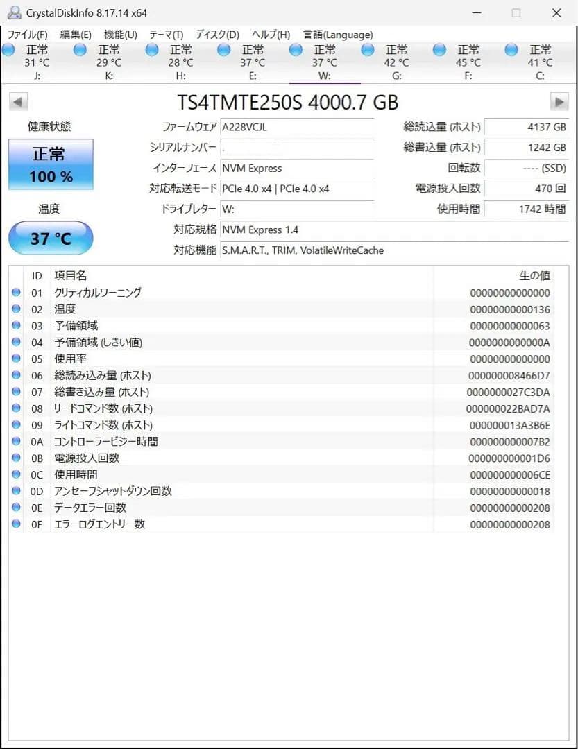
Task: Click the dot next to 電源投入回数 row
Action: pos(16,458)
